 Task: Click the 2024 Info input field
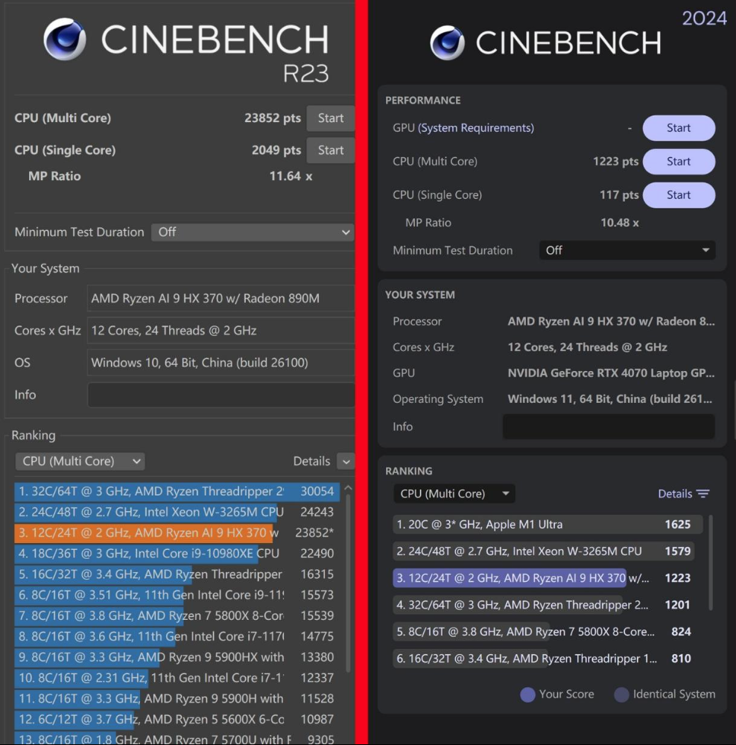[609, 426]
